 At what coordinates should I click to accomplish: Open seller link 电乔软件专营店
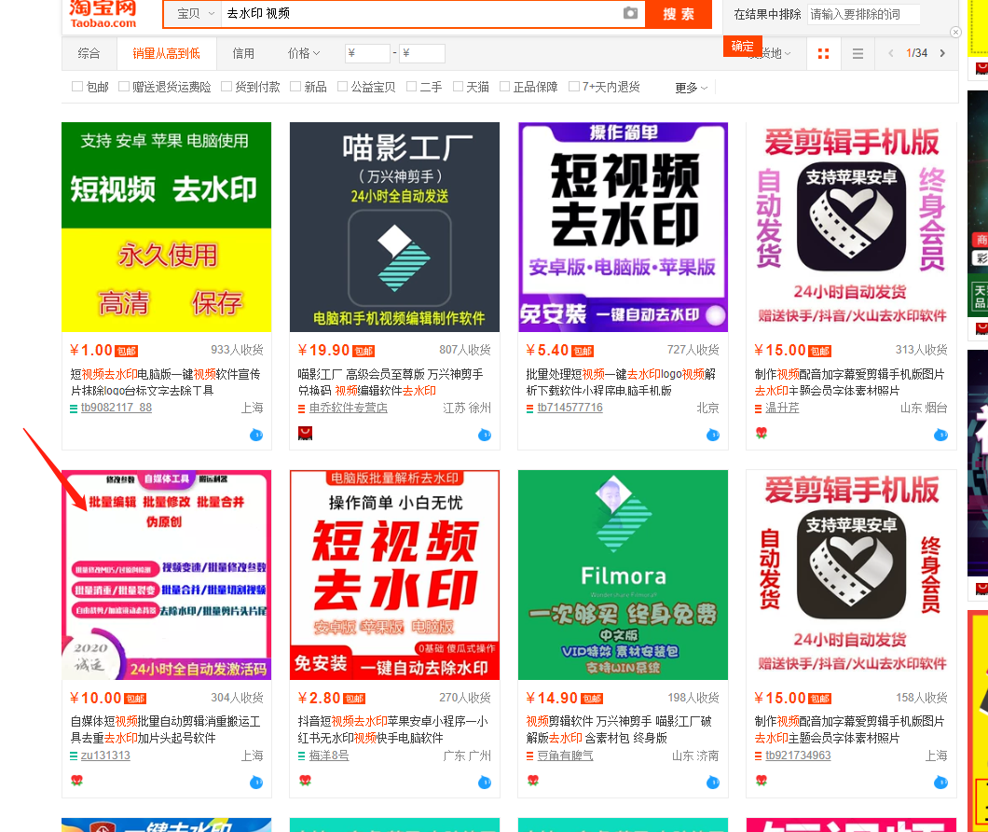[x=349, y=409]
